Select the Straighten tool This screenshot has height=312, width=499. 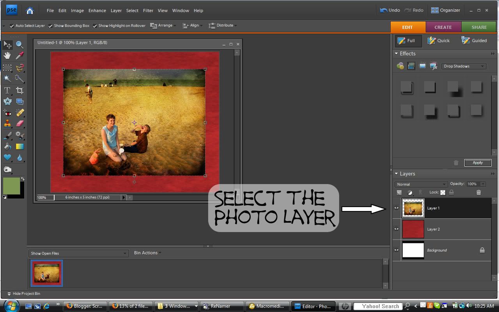click(x=19, y=101)
